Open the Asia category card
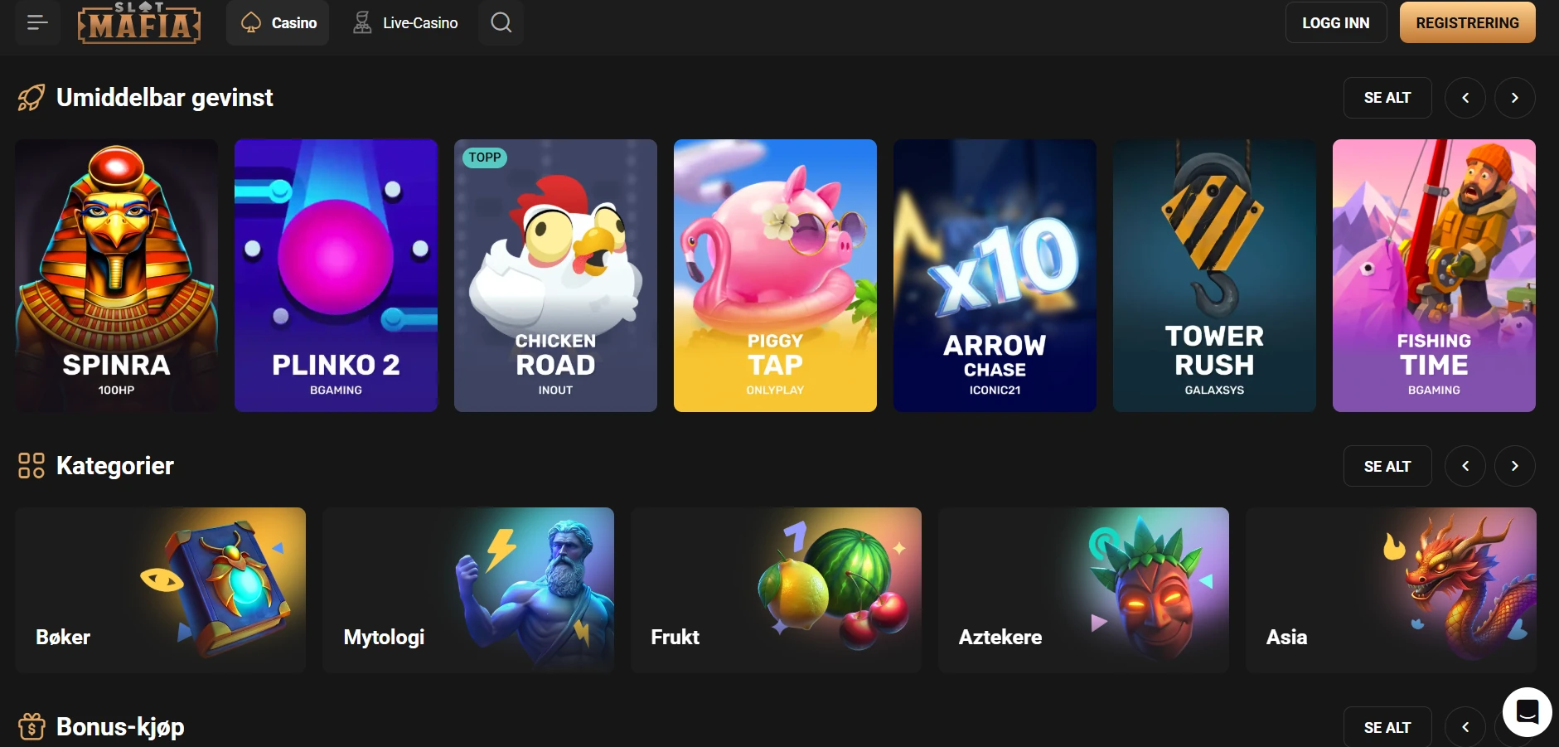This screenshot has width=1559, height=747. pos(1391,589)
